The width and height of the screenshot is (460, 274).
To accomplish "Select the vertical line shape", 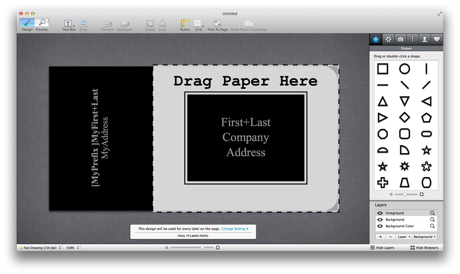I will [426, 69].
